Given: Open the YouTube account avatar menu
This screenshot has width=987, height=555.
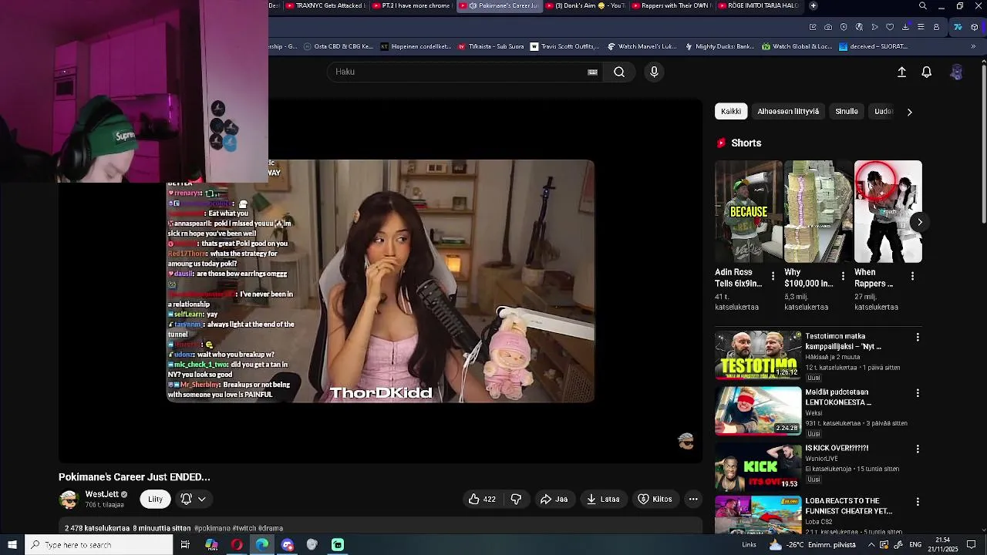Looking at the screenshot, I should coord(956,72).
